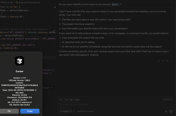Give the response a thumbs down
Screen dimensions: 176x116
click(163, 61)
